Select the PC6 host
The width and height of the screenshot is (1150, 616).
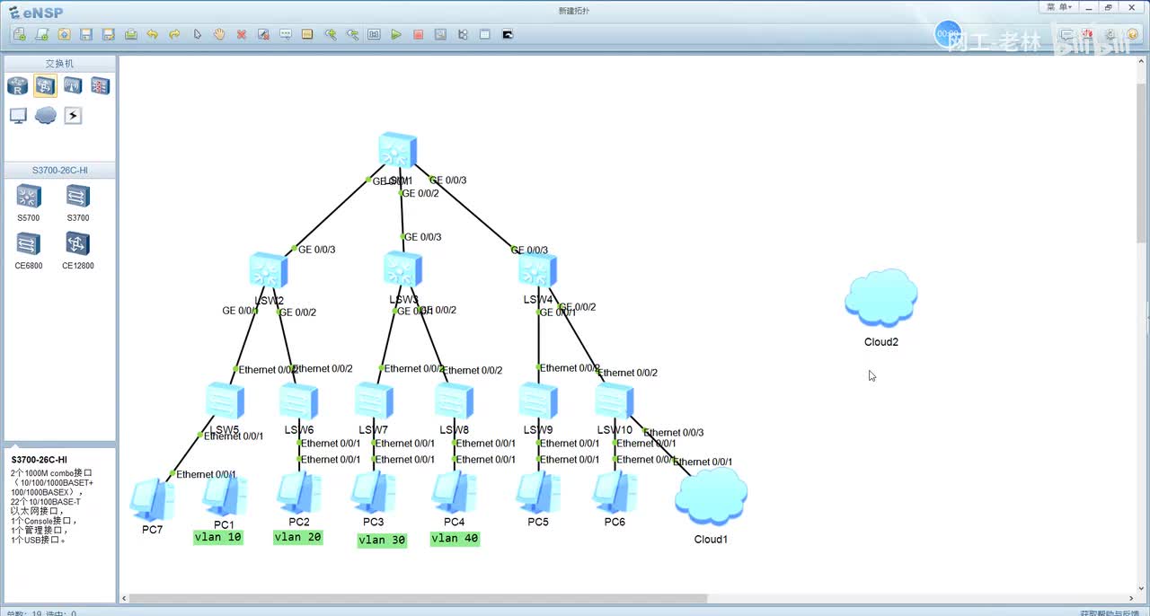click(615, 493)
